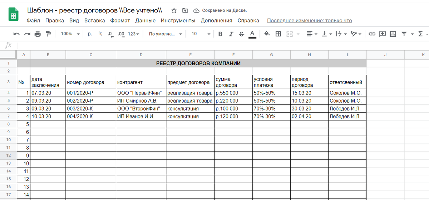Insert a chart
The height and width of the screenshot is (200, 429).
pyautogui.click(x=393, y=34)
